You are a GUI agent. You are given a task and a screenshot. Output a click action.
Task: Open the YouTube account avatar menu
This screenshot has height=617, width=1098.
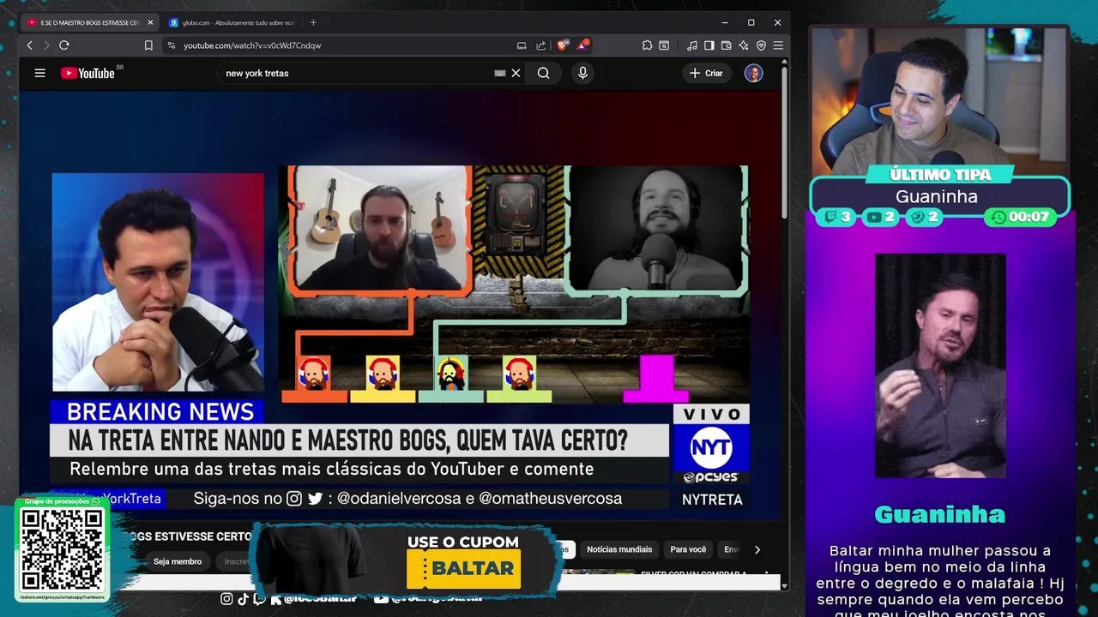[x=753, y=73]
